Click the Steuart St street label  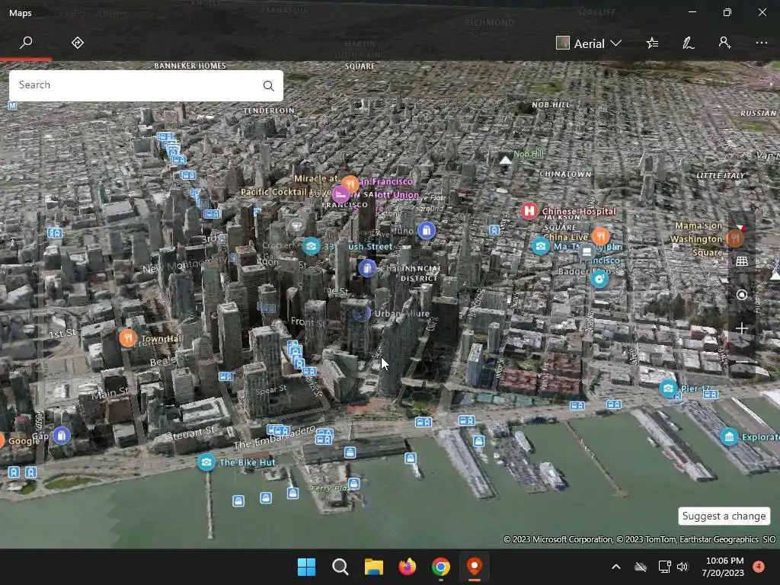pyautogui.click(x=191, y=433)
